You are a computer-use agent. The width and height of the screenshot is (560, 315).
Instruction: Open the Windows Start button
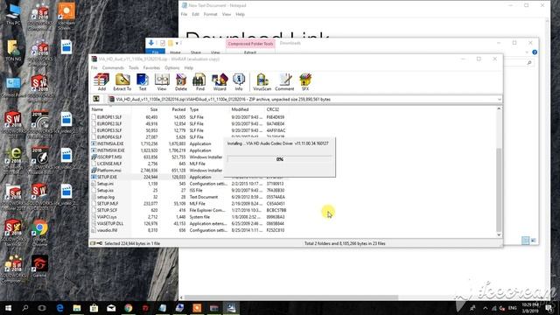pyautogui.click(x=8, y=308)
